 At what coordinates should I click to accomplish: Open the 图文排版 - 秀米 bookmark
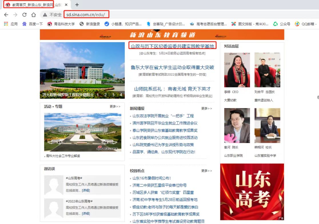[x=250, y=24]
